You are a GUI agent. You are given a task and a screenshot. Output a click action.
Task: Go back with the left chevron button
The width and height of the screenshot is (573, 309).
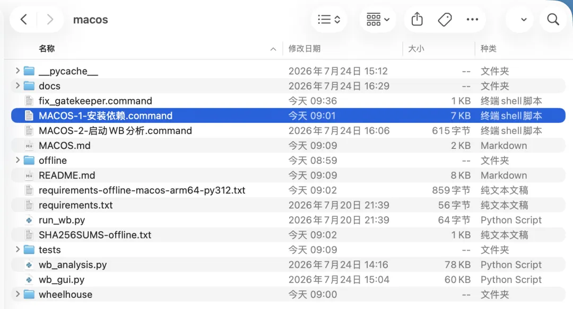(24, 20)
